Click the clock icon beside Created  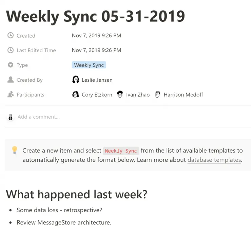click(11, 36)
